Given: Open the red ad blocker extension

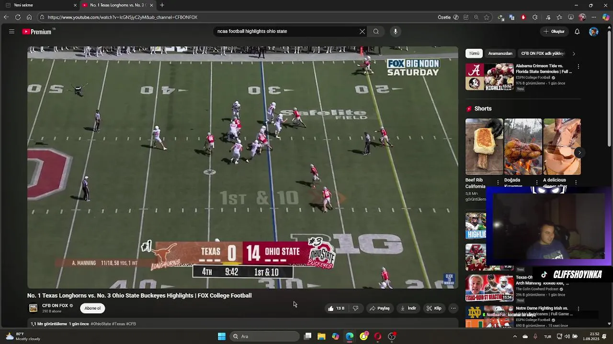Looking at the screenshot, I should tap(523, 17).
